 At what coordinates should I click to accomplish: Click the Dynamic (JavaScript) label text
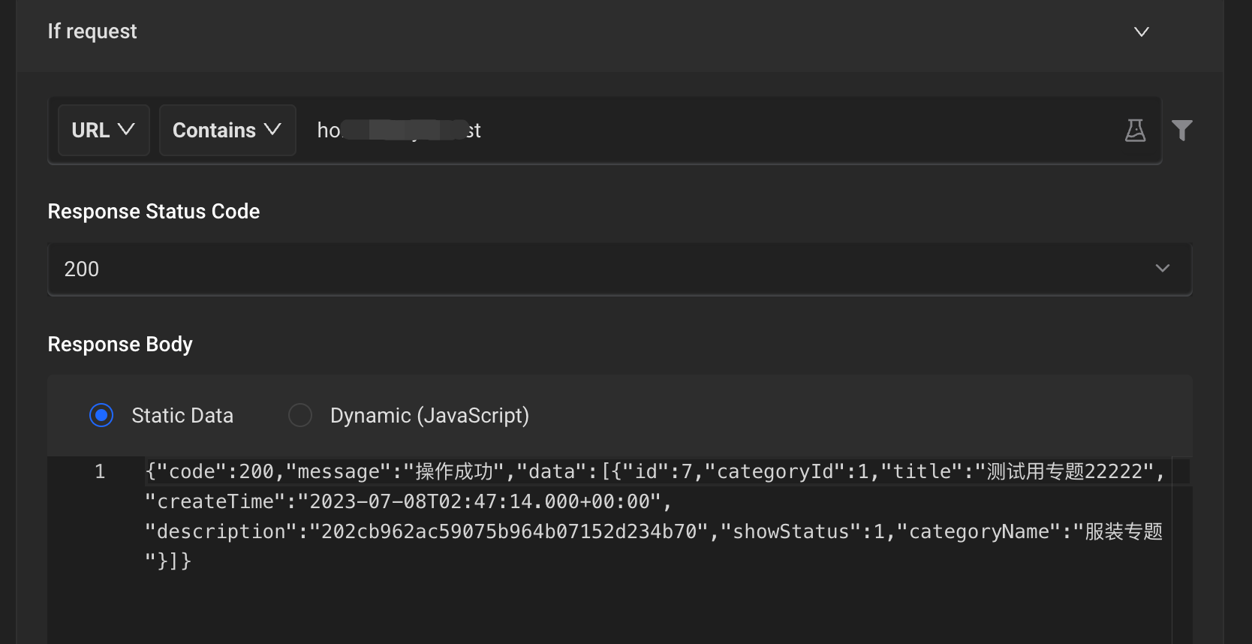(429, 415)
